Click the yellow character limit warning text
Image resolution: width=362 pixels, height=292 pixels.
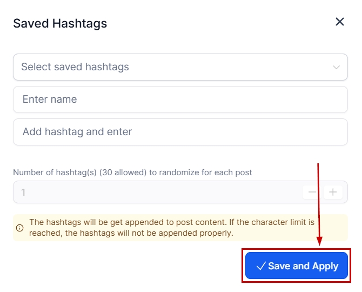click(x=172, y=228)
